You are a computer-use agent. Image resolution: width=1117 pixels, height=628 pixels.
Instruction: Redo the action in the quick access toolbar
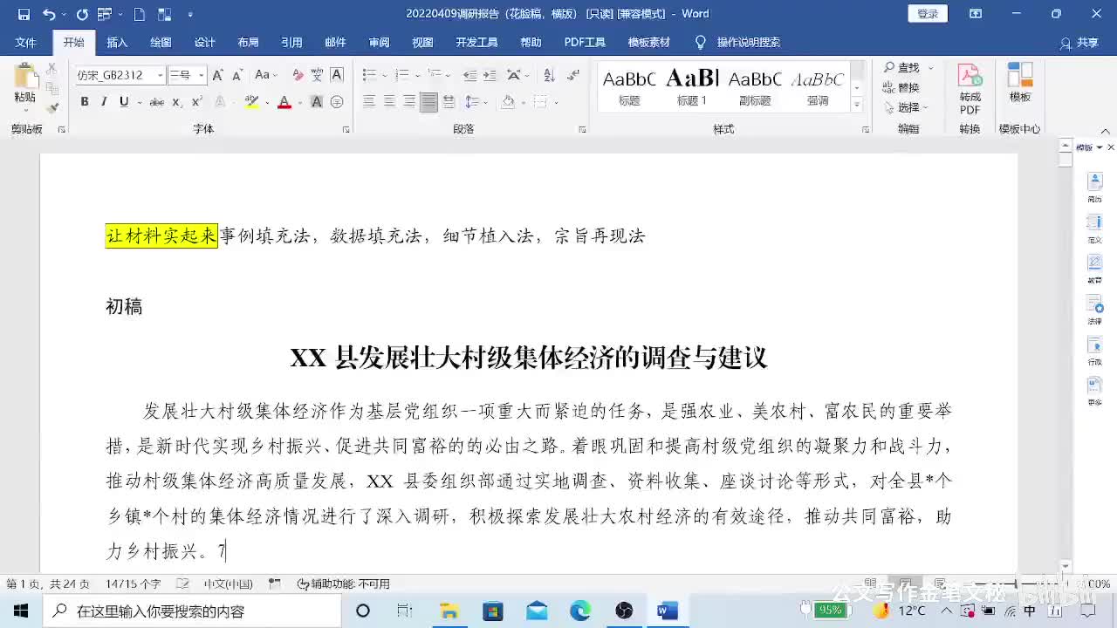coord(82,14)
